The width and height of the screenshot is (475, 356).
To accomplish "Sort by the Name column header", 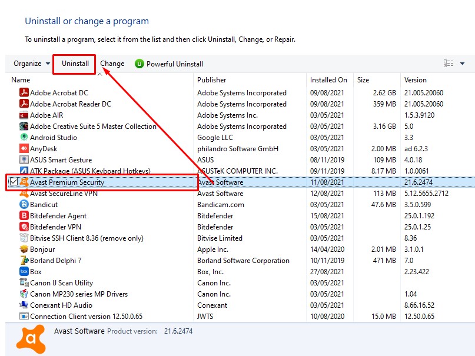I will (21, 80).
